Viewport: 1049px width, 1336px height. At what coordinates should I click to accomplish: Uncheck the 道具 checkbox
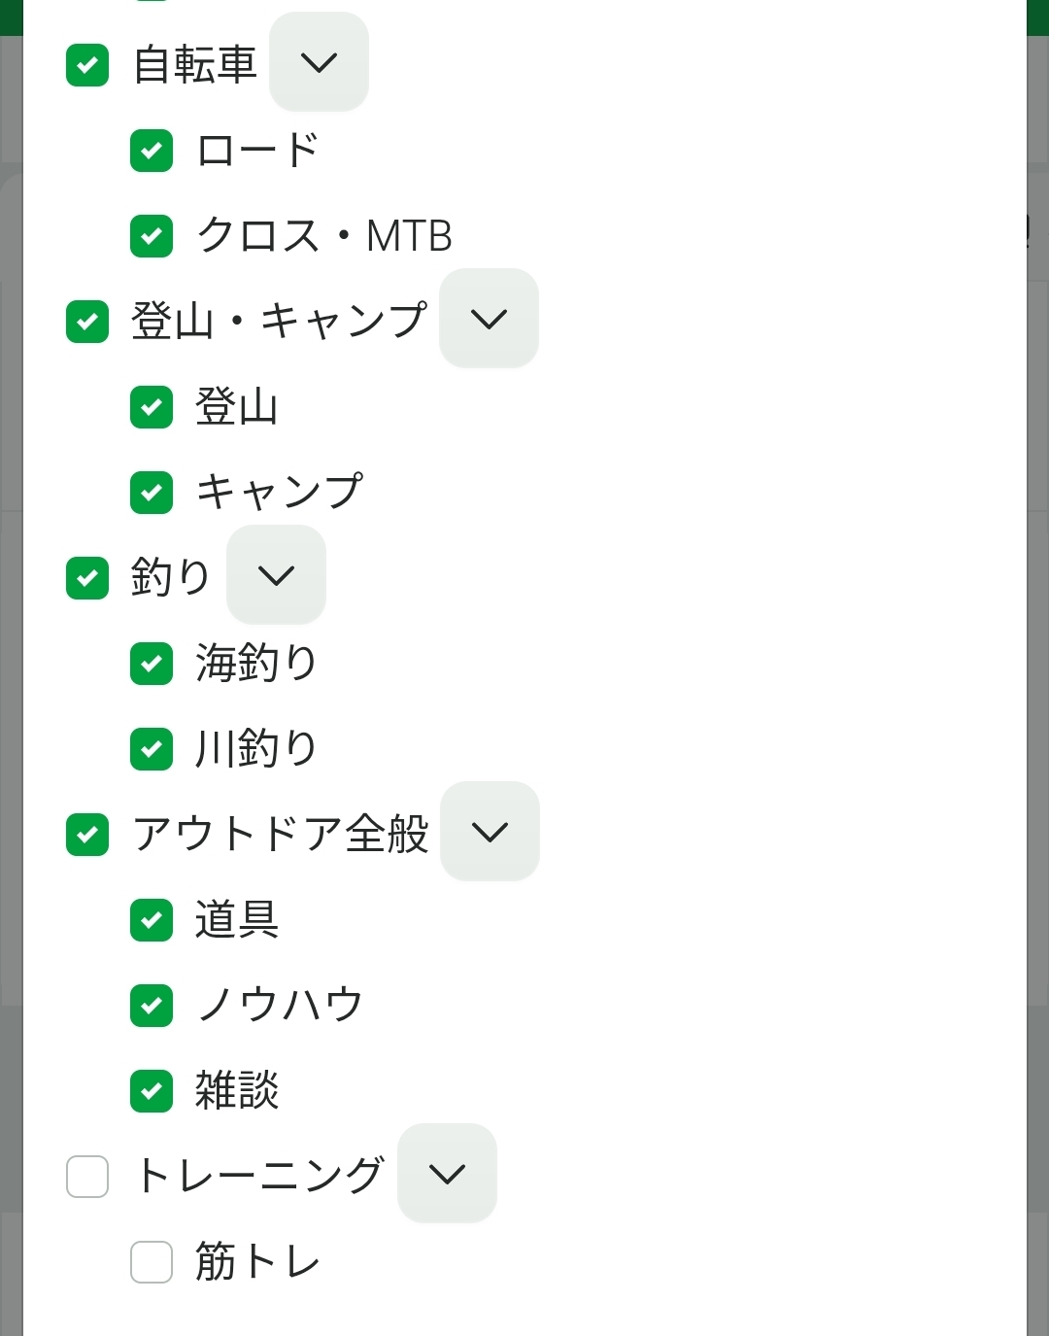152,920
